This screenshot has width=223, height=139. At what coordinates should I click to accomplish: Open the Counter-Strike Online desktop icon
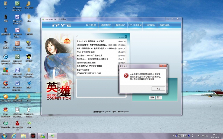click(x=29, y=112)
